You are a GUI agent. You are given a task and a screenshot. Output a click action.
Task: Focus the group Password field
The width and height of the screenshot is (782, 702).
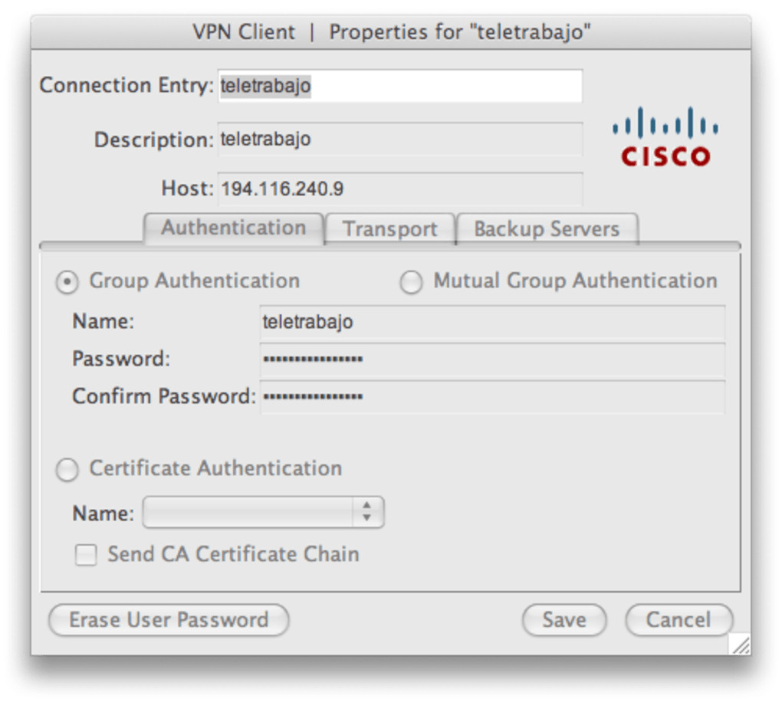click(491, 359)
